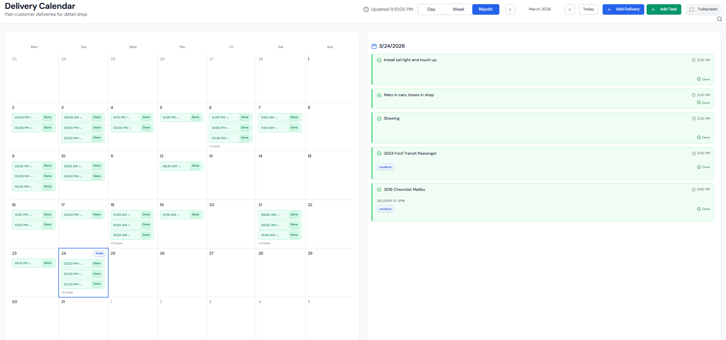
Task: Open the 09:30 AM event on March 12
Action: (x=182, y=166)
